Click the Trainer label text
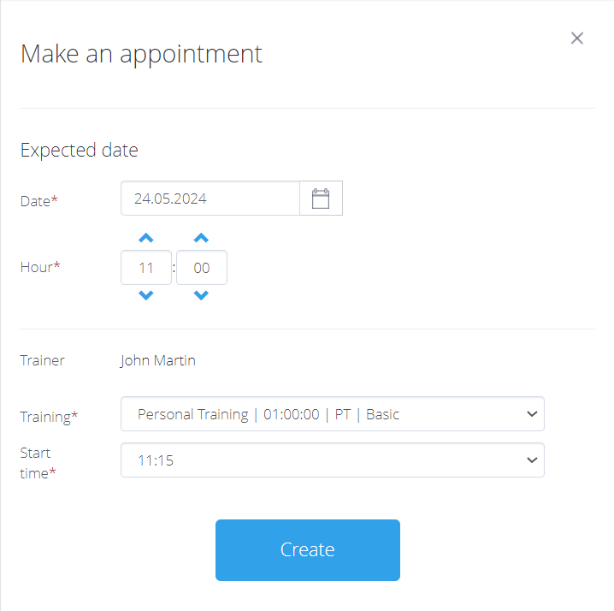 tap(42, 360)
